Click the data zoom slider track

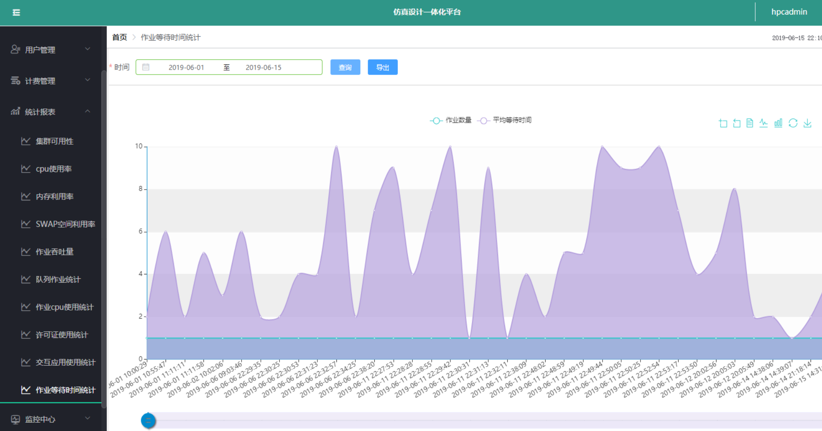pos(484,420)
